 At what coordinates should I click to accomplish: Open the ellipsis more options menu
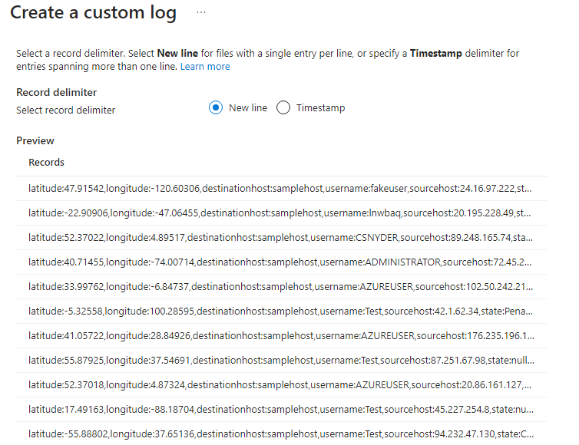(201, 12)
